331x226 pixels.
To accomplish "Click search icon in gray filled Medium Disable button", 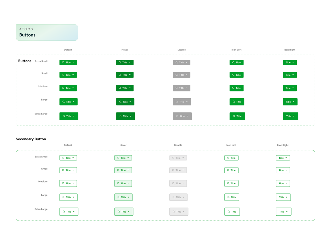I will click(x=177, y=88).
